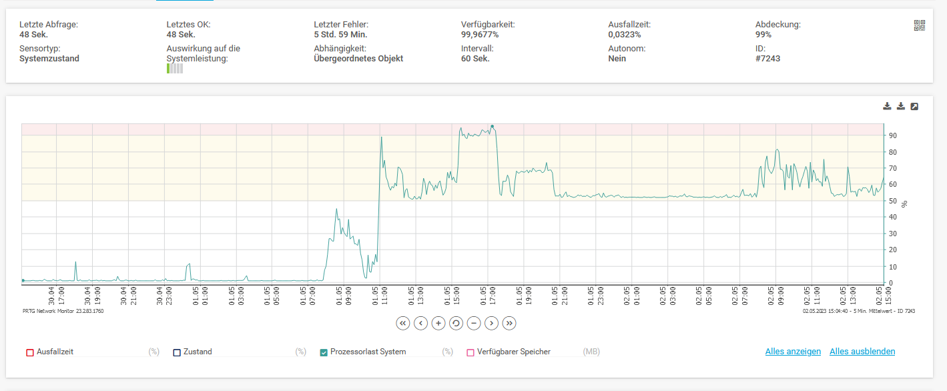Open the graph in a new window
This screenshot has width=947, height=391.
click(914, 106)
